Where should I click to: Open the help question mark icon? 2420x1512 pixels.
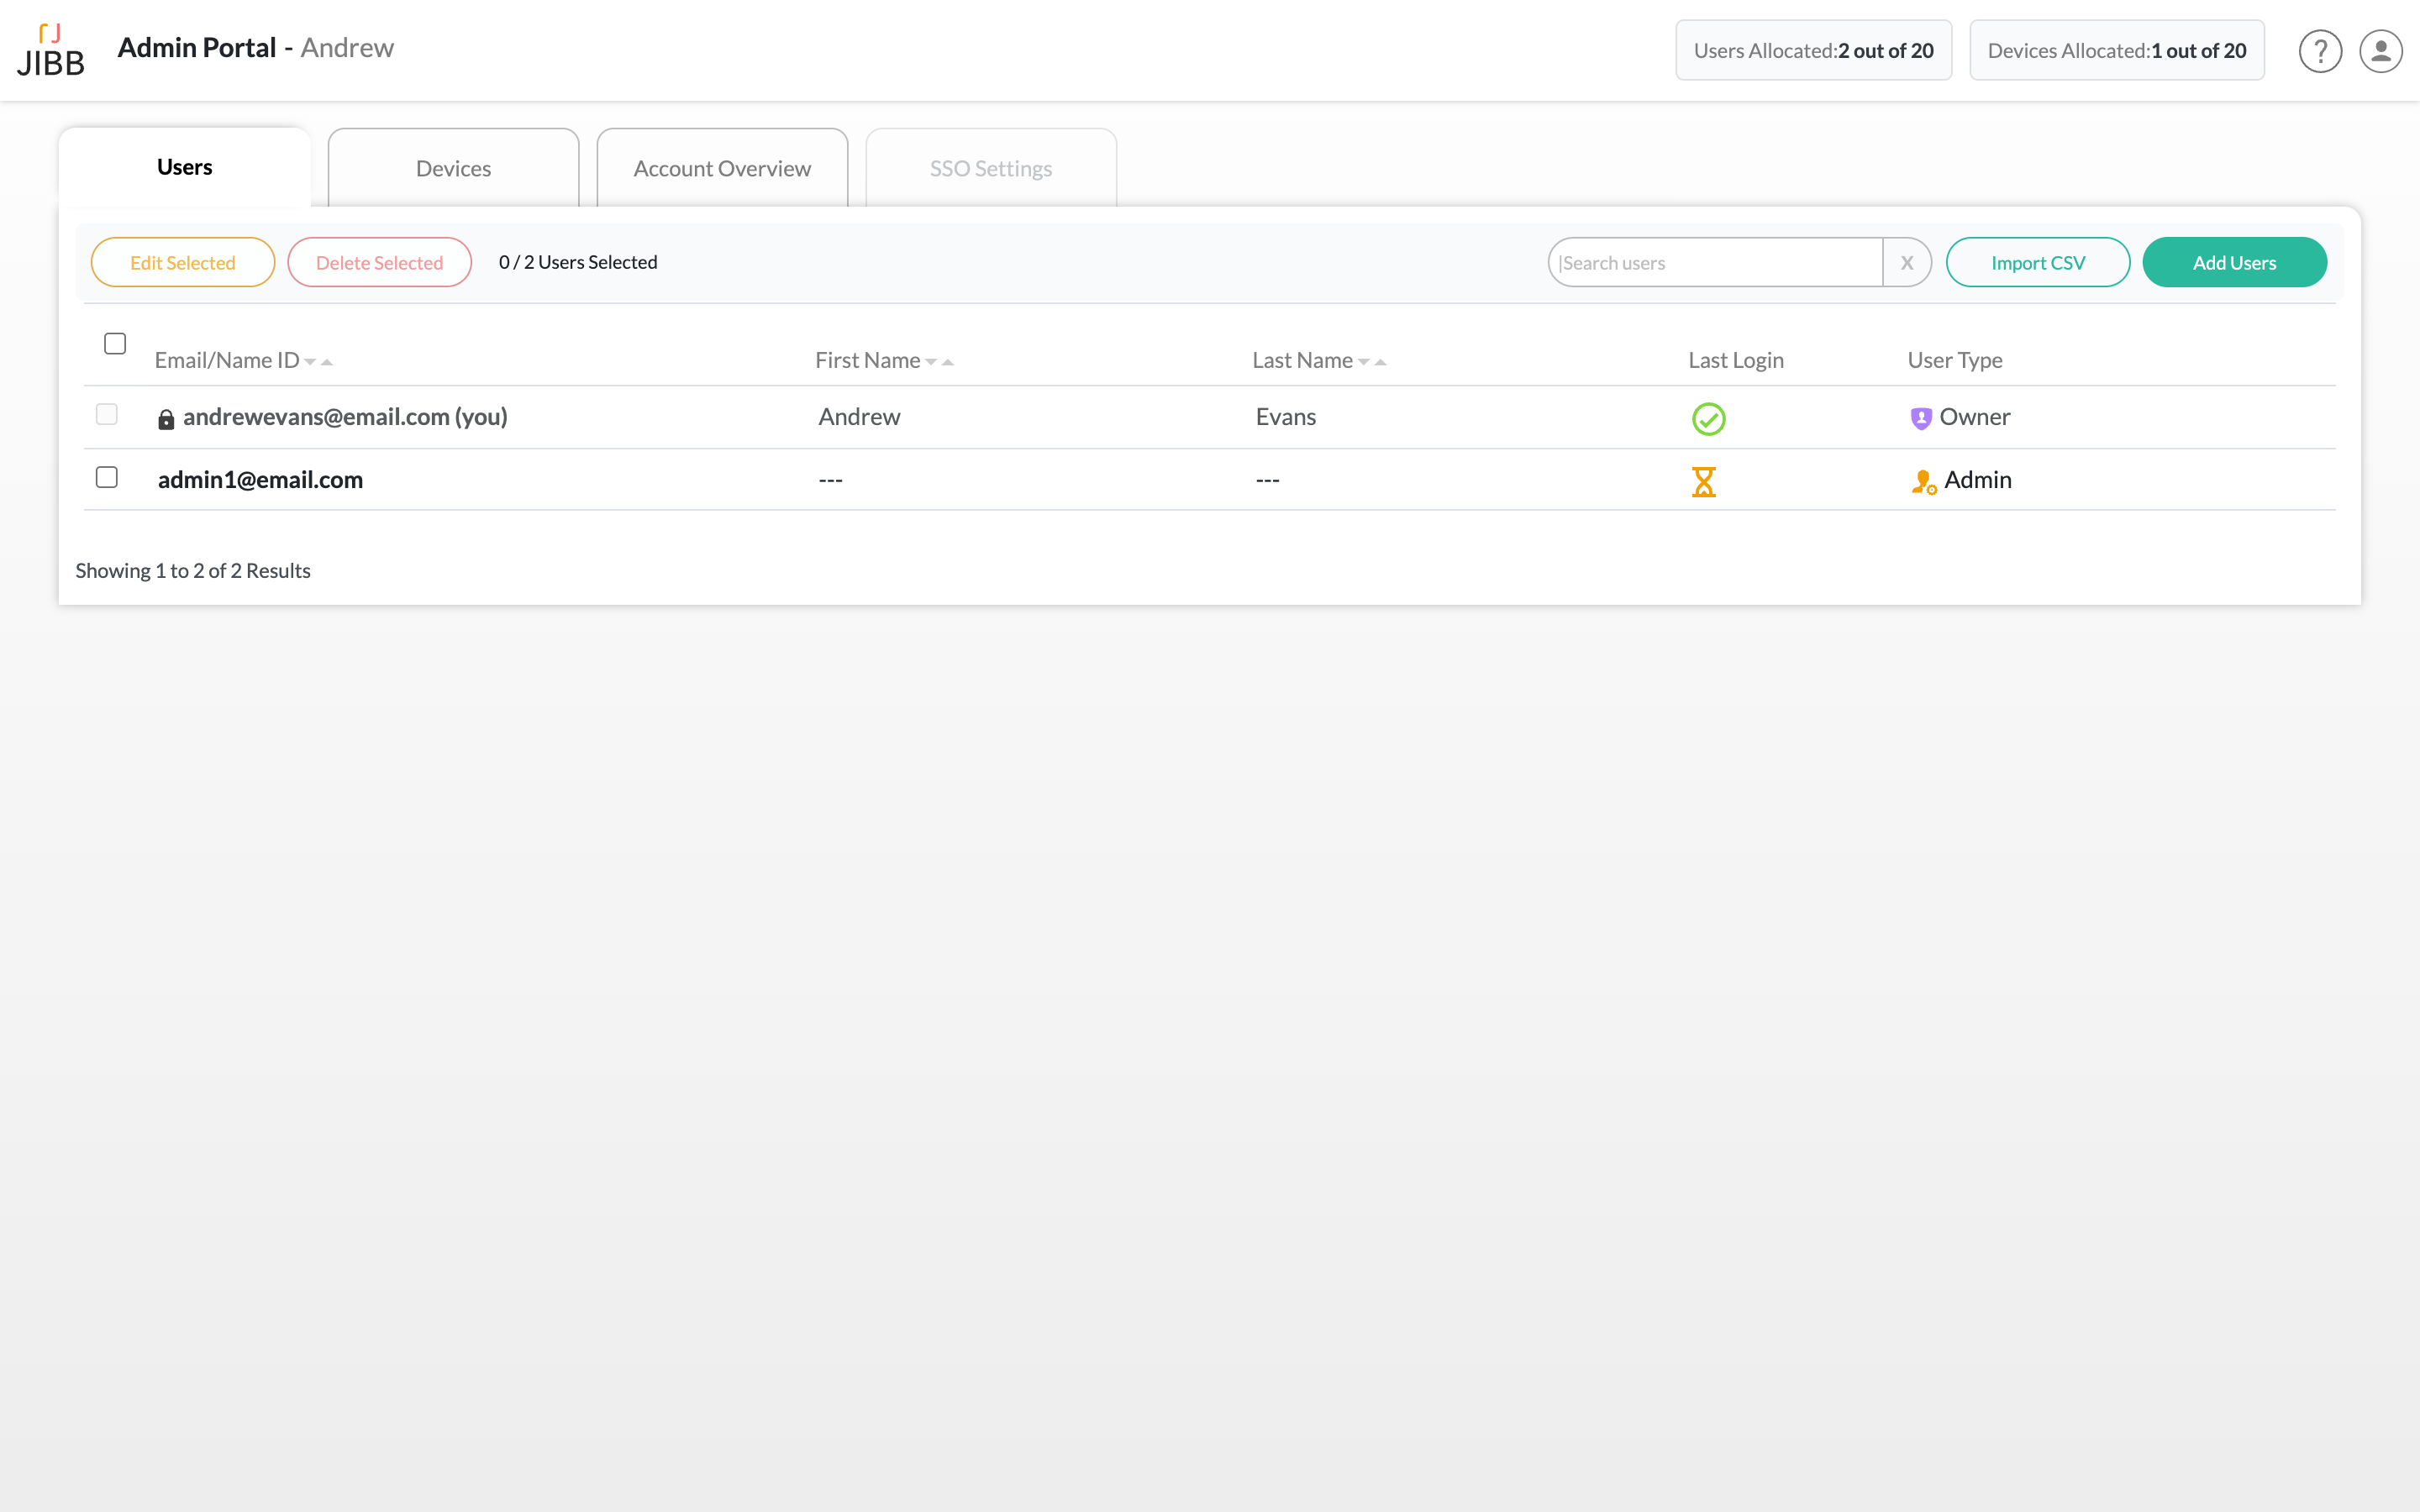pos(2320,51)
